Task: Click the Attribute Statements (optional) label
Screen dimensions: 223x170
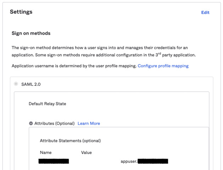Action: (70, 141)
